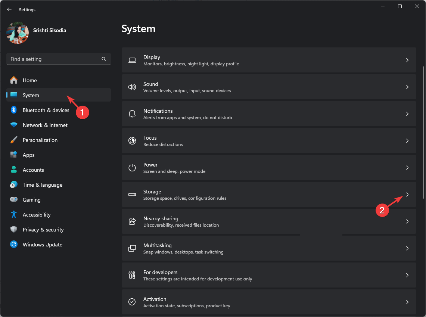Open the Apps section in sidebar
This screenshot has width=426, height=317.
click(28, 155)
